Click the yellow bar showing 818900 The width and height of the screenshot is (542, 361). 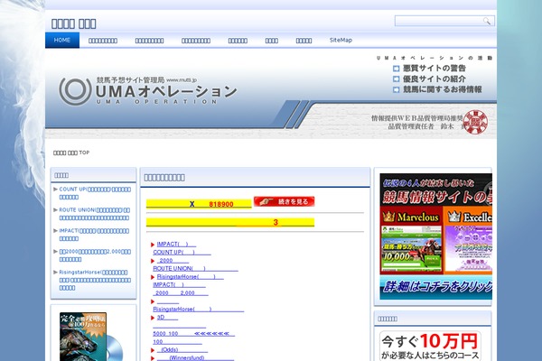[199, 204]
